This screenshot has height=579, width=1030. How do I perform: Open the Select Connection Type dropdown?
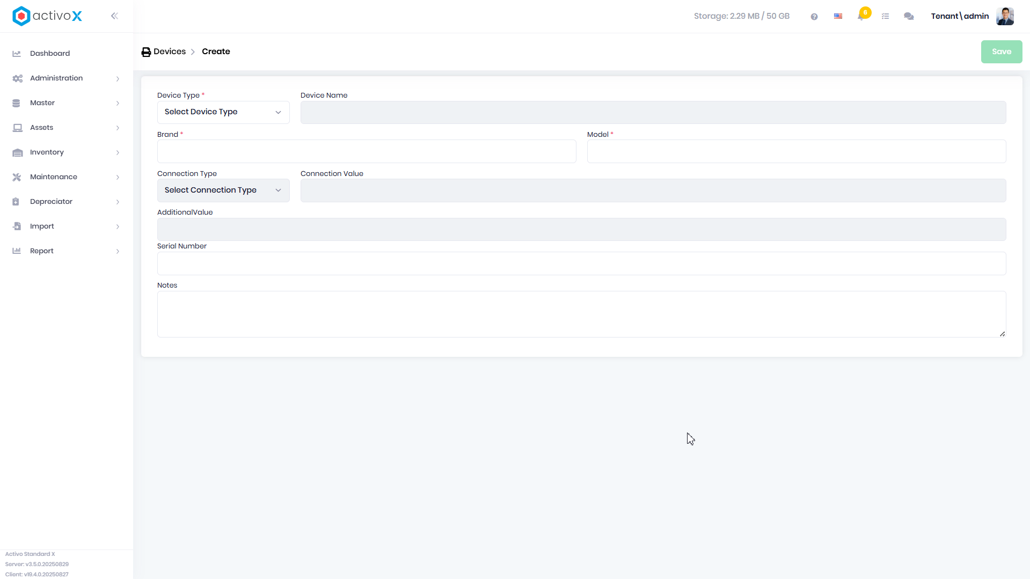[x=223, y=190]
